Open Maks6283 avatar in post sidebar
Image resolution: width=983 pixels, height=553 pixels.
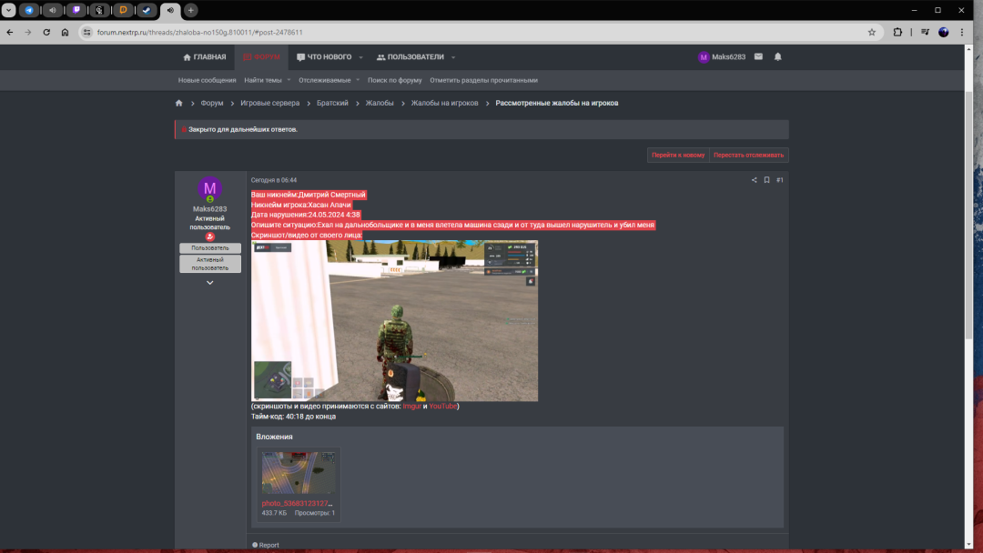click(210, 188)
